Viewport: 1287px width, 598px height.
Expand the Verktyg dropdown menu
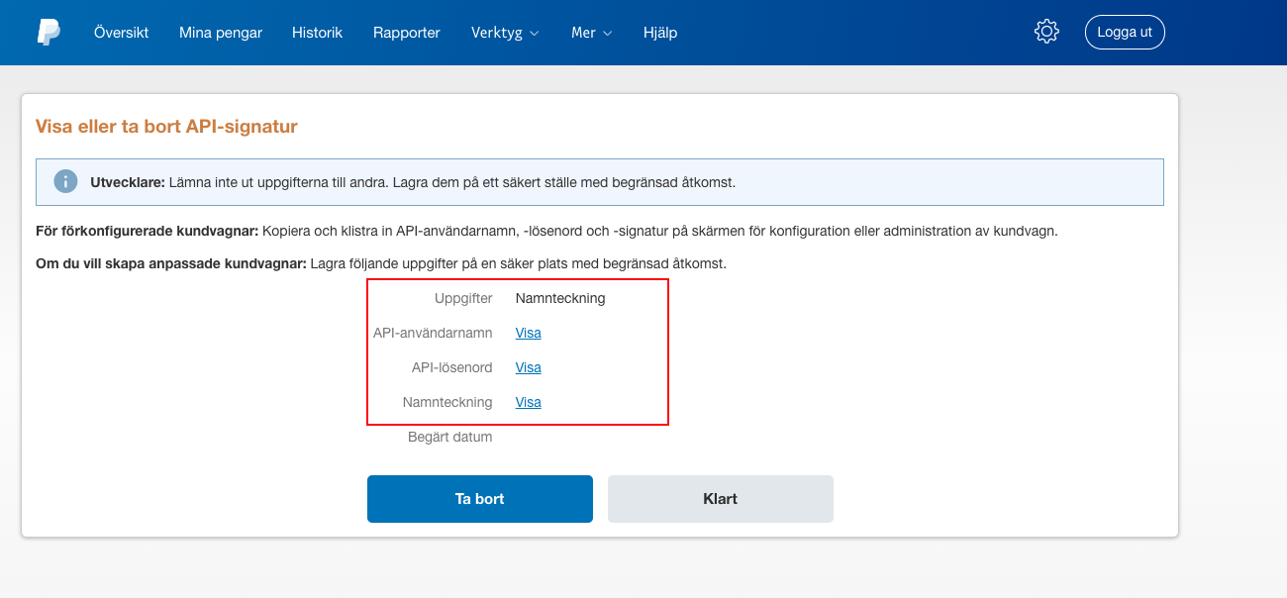point(505,33)
